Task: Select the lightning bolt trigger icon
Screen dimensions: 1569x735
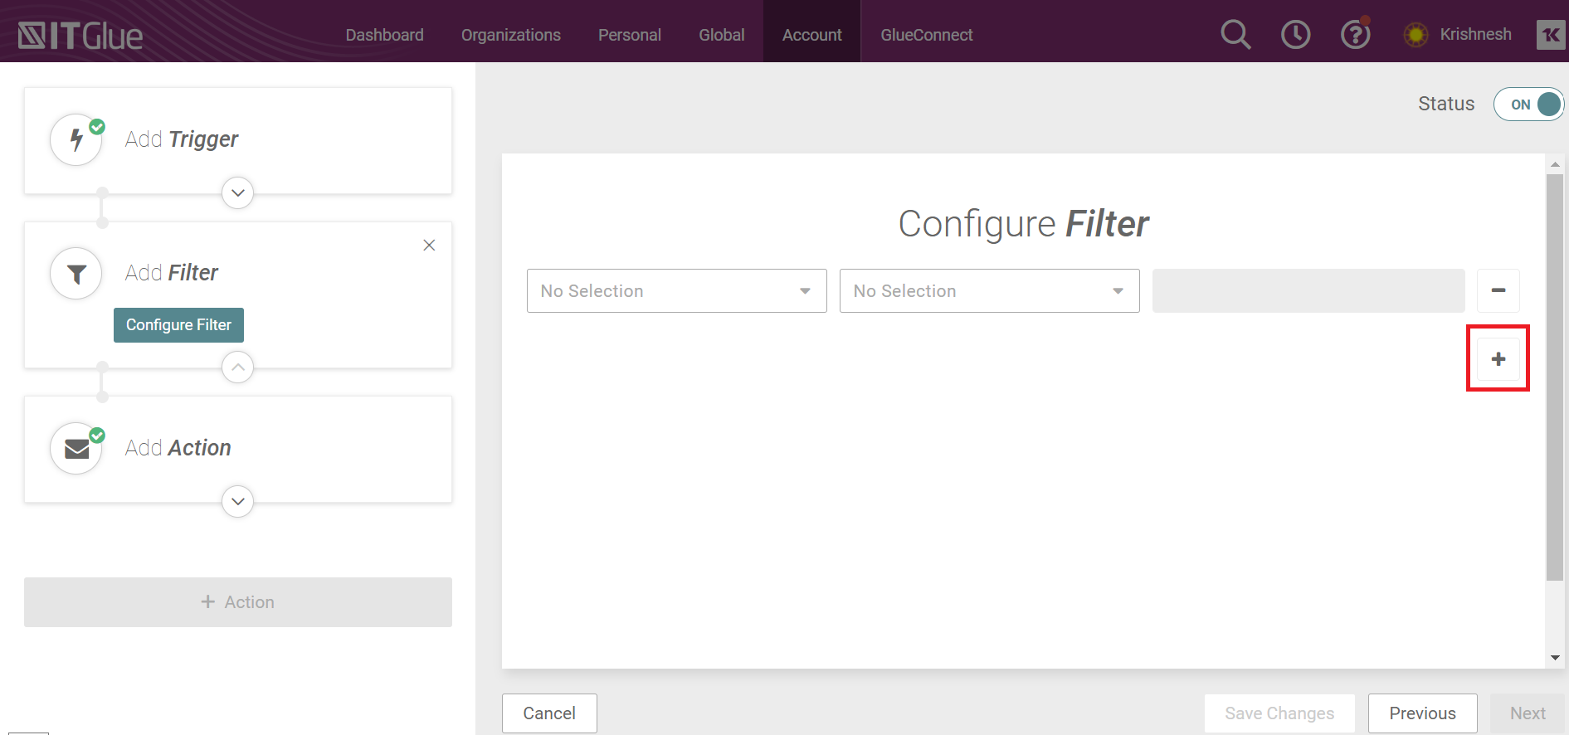Action: 76,139
